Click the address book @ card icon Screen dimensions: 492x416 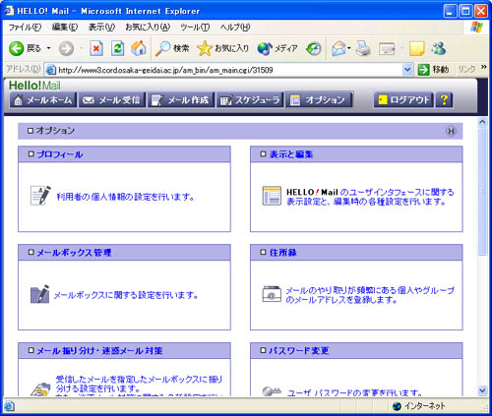pyautogui.click(x=272, y=294)
